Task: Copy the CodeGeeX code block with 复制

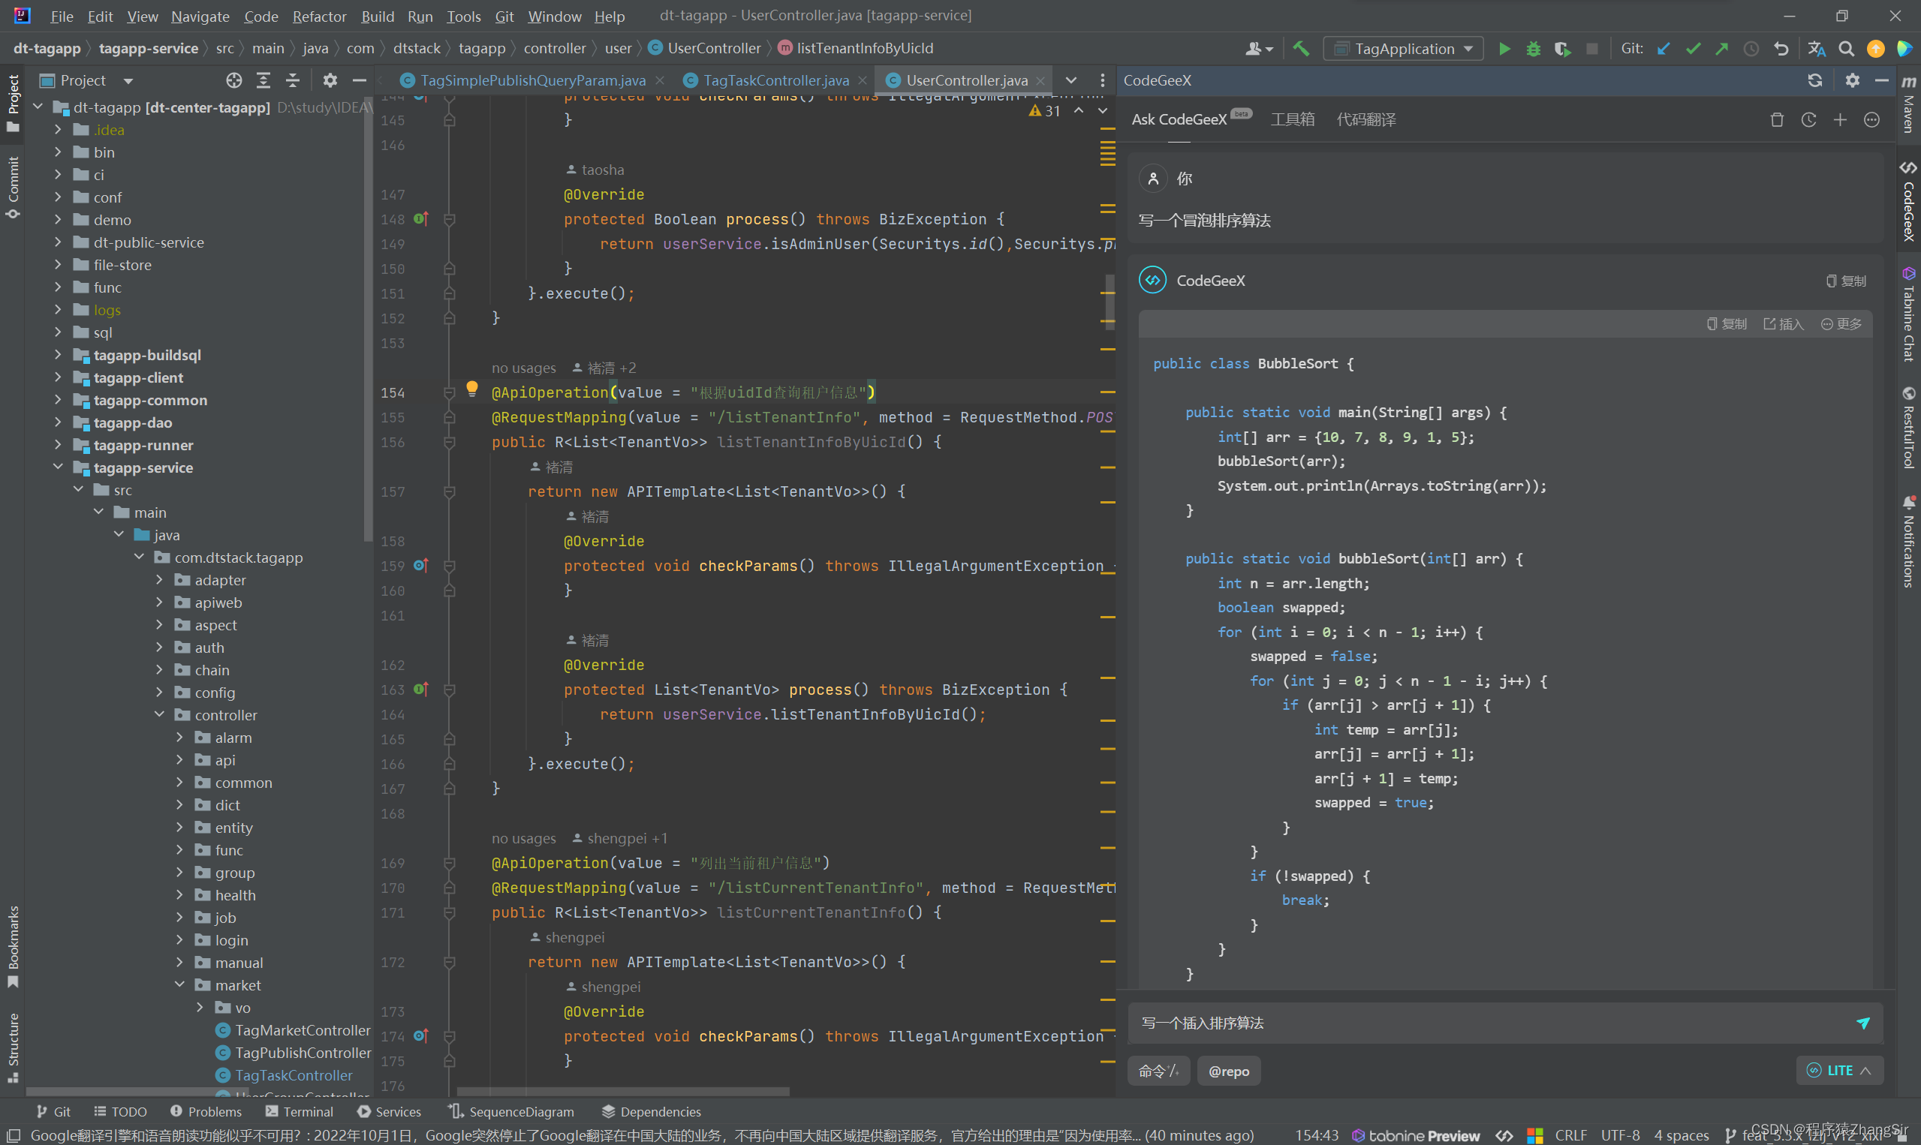Action: pyautogui.click(x=1727, y=324)
